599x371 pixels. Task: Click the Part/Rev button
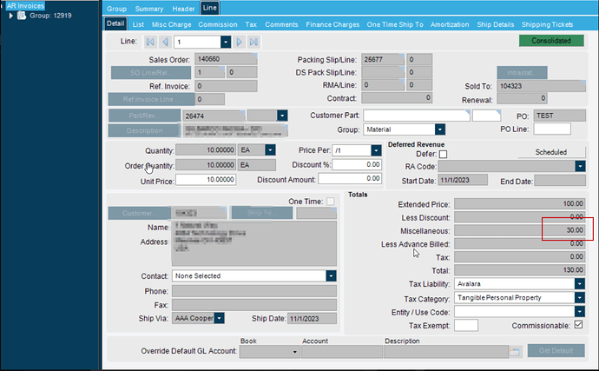[144, 116]
